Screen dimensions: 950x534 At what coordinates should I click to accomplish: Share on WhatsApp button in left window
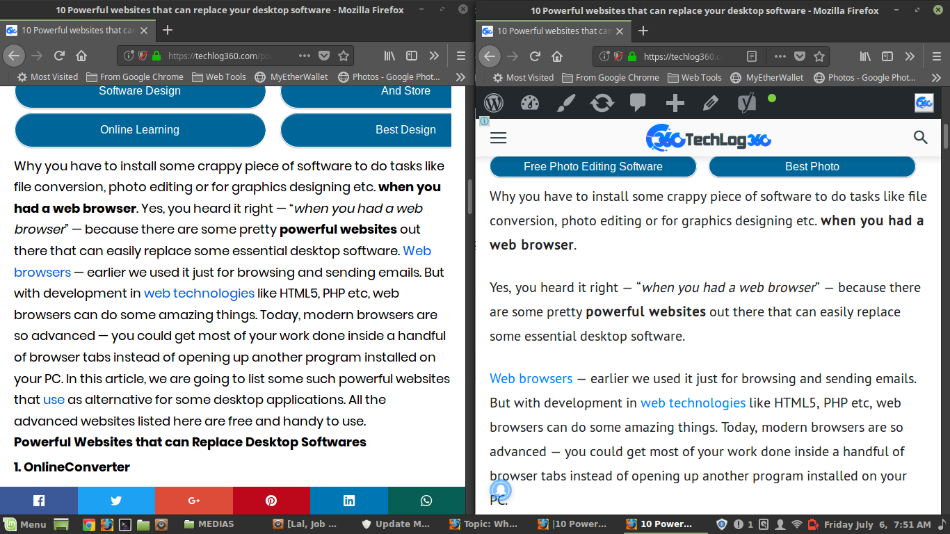[426, 501]
